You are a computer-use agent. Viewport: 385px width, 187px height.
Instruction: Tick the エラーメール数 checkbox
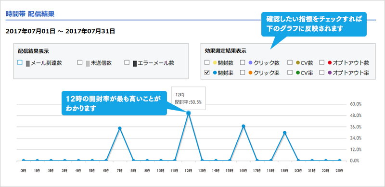127,62
